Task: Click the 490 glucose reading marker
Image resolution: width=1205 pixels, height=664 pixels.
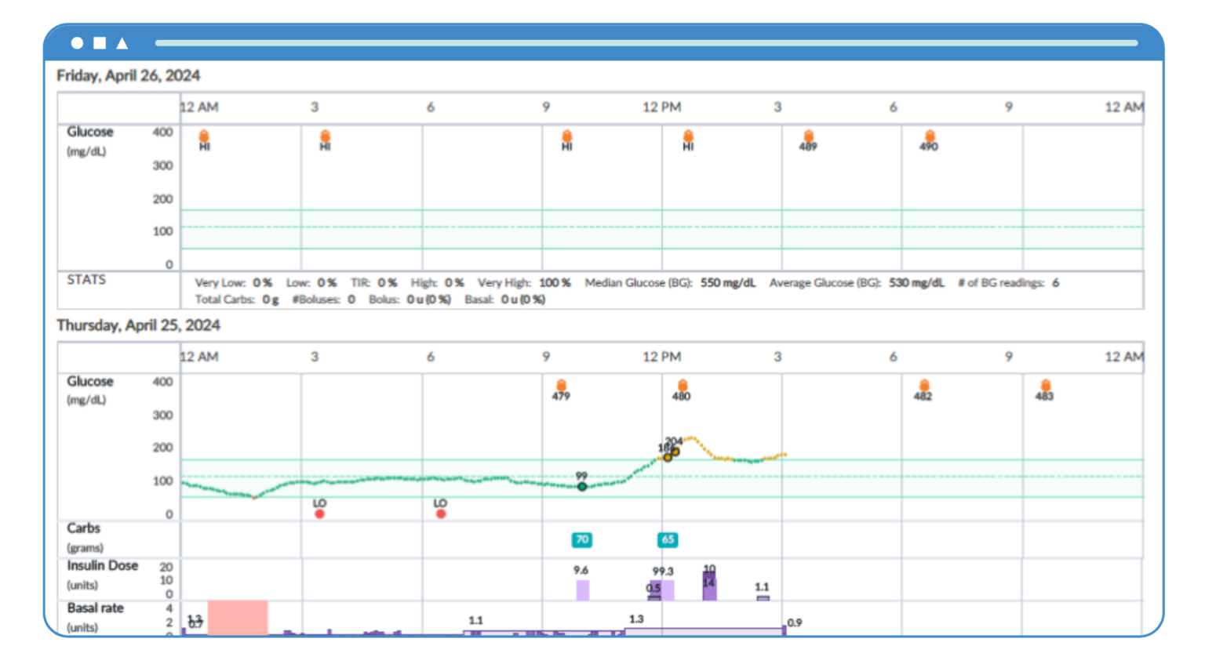Action: [930, 136]
